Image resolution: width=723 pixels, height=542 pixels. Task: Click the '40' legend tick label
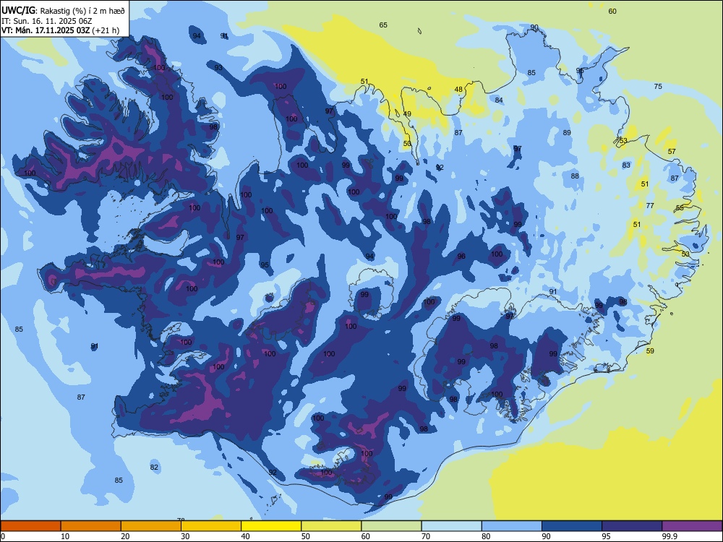click(x=245, y=536)
